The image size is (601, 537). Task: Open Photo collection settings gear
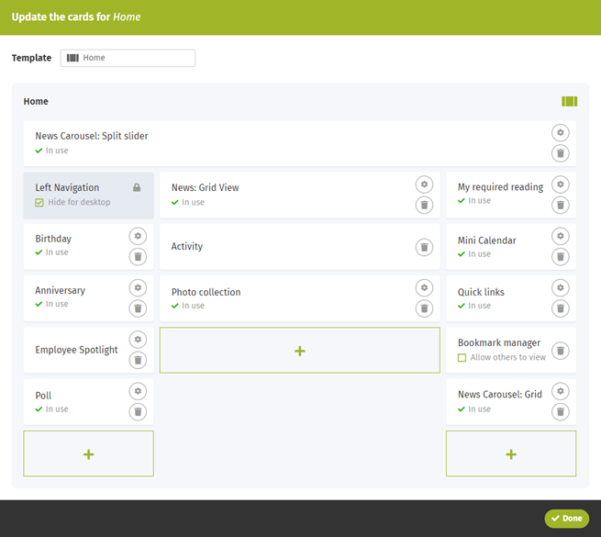tap(424, 288)
